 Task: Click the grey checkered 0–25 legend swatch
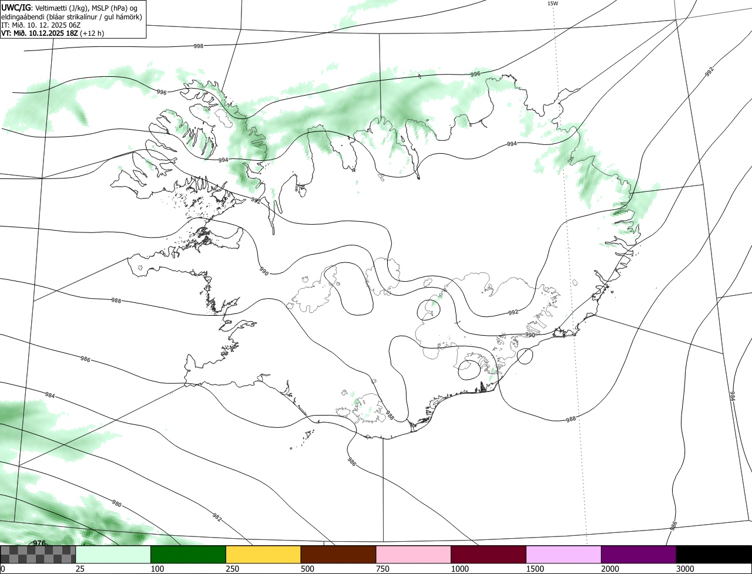point(38,555)
